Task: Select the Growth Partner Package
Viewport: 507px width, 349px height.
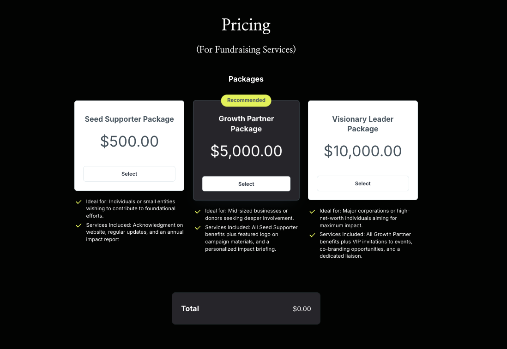Action: pos(246,183)
